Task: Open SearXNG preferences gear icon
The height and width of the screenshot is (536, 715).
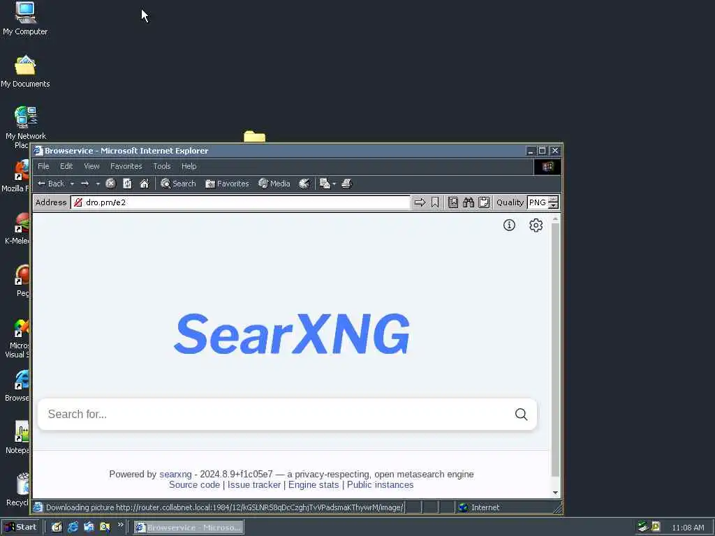Action: (x=536, y=225)
